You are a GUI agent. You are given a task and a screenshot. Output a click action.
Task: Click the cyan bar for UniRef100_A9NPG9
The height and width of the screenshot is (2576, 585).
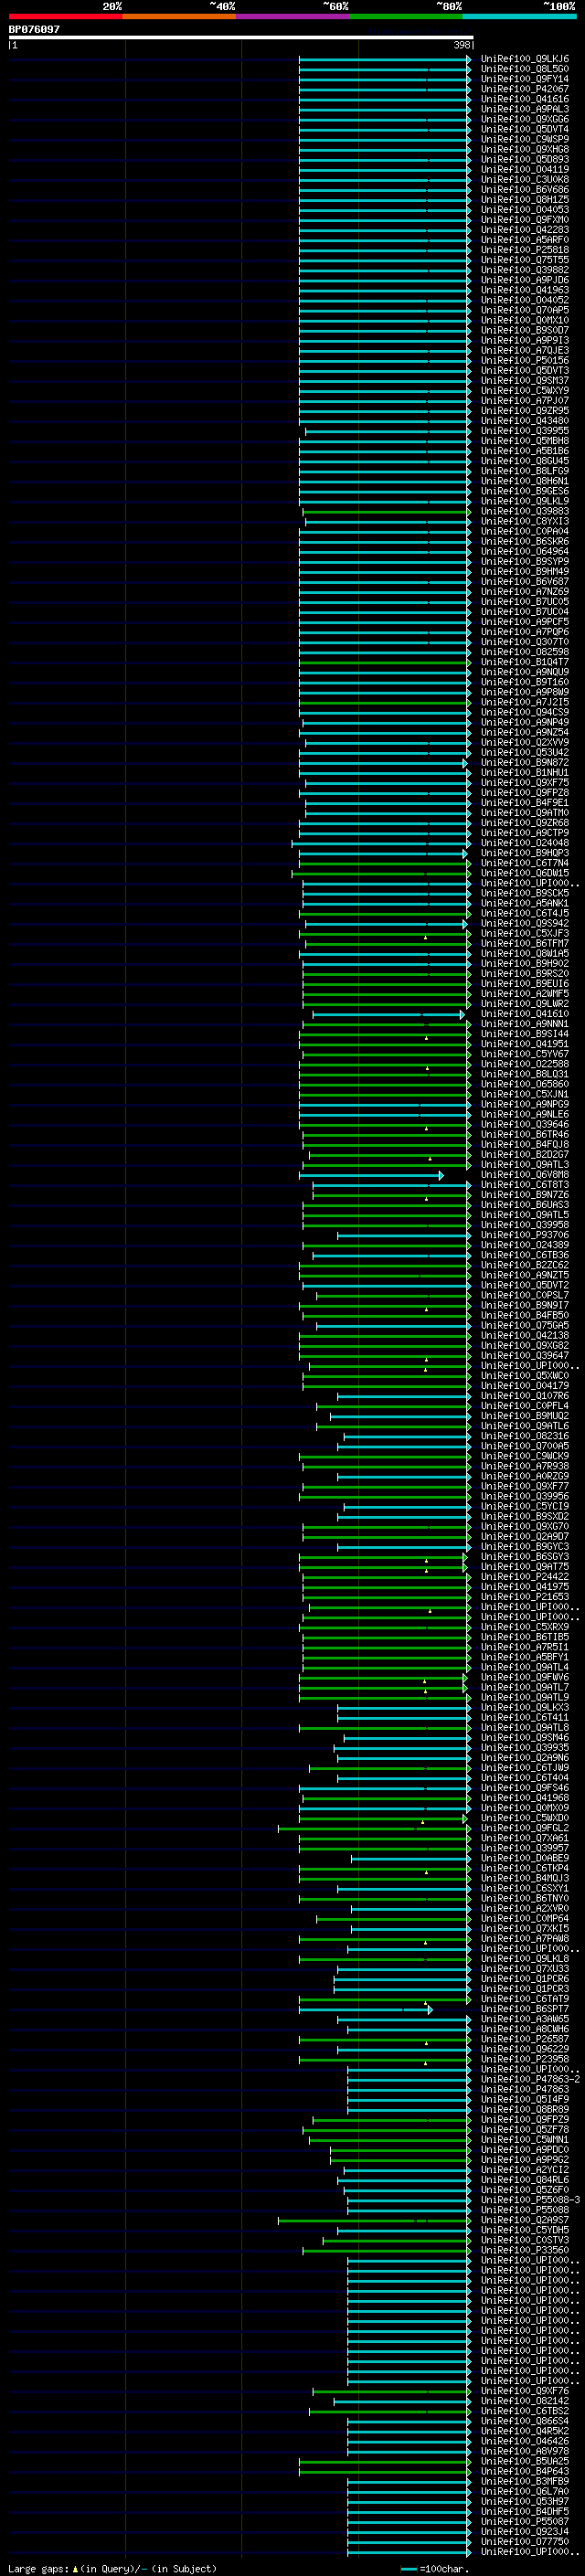(385, 1104)
